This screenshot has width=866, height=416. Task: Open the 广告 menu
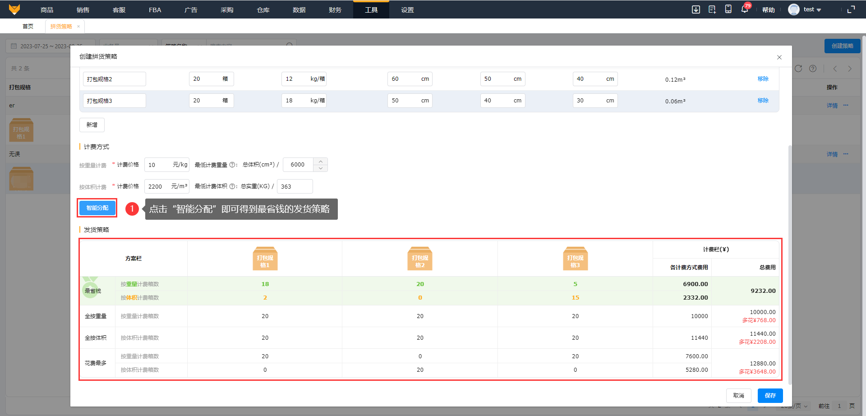click(x=191, y=9)
